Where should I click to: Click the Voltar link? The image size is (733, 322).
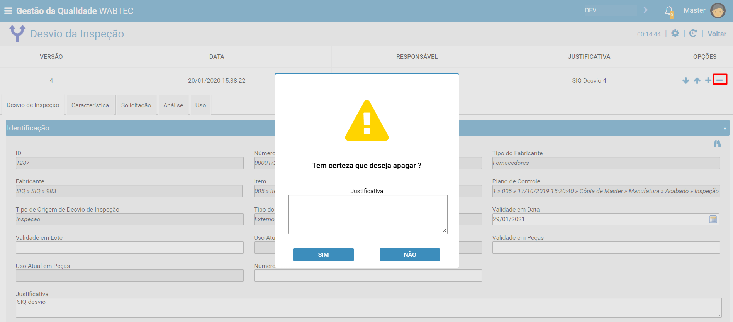[x=717, y=34]
